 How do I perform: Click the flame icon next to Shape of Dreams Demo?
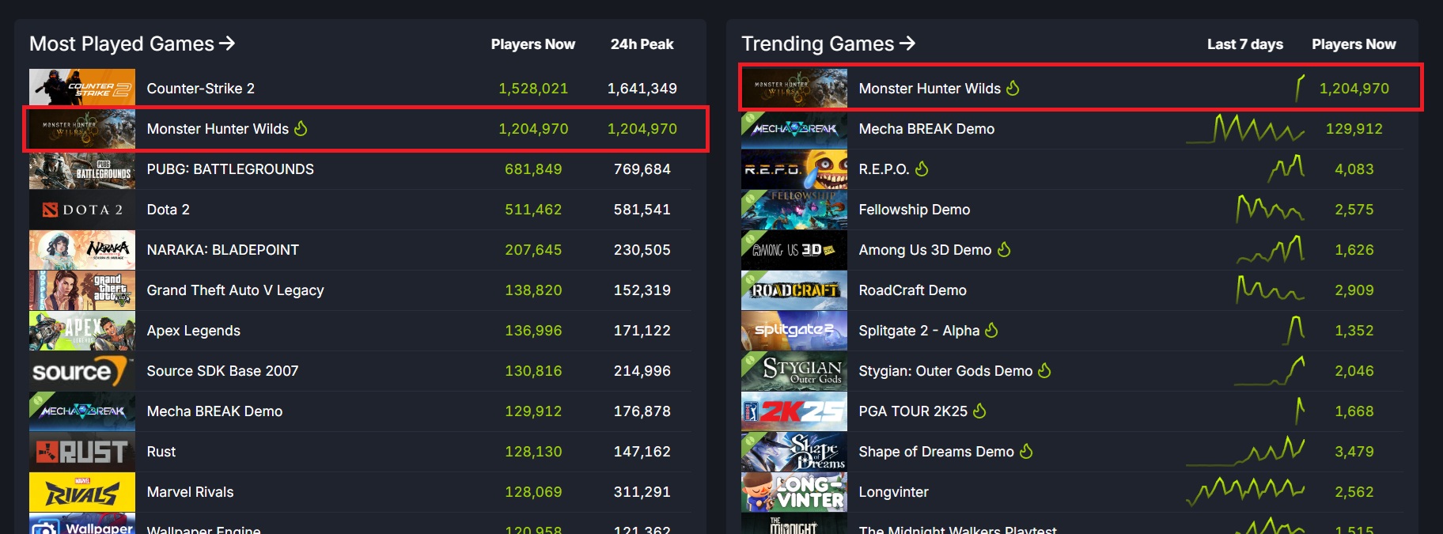tap(1026, 451)
